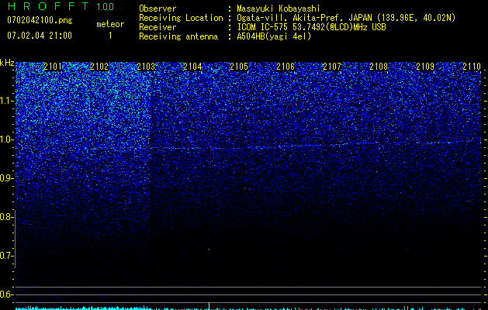
Task: Click the 0.8 kHz axis tick label
Action: click(x=6, y=217)
